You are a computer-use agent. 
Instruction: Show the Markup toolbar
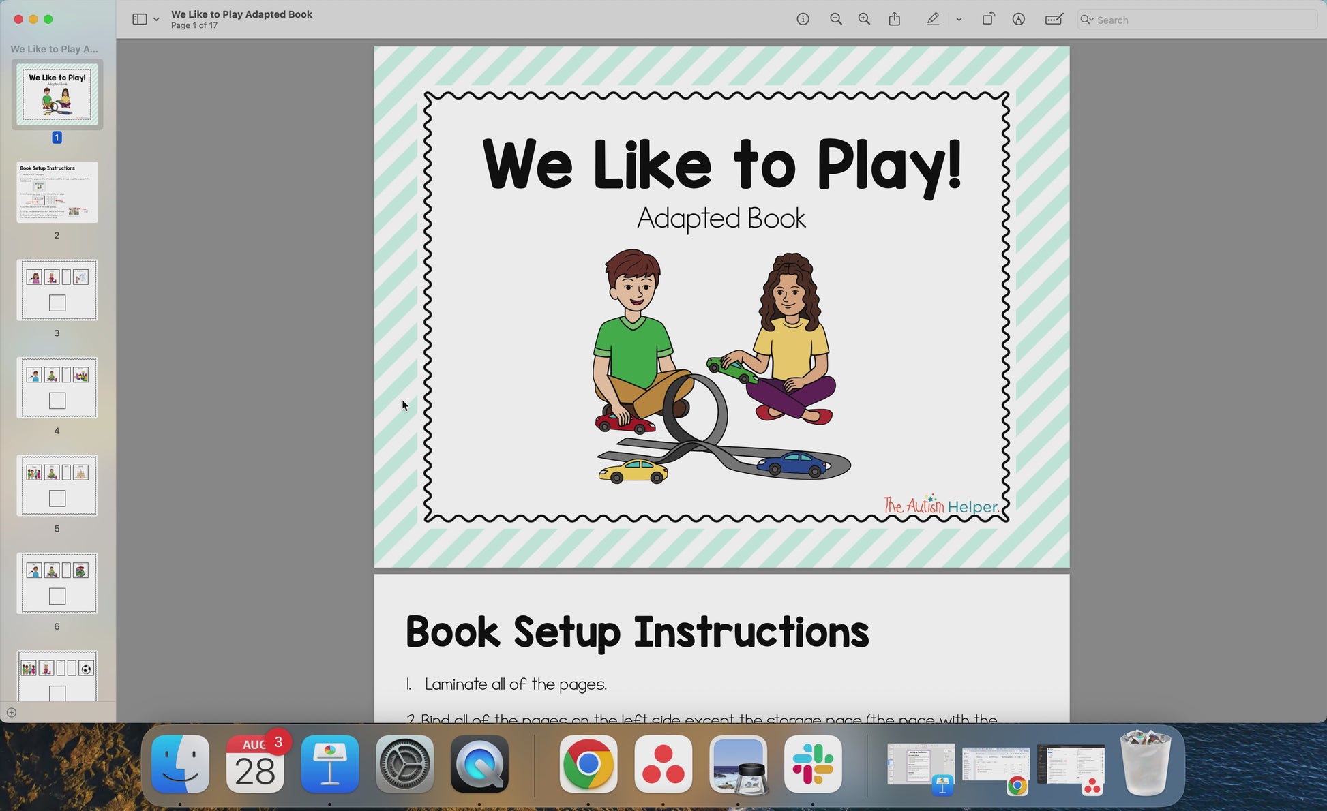point(1018,19)
